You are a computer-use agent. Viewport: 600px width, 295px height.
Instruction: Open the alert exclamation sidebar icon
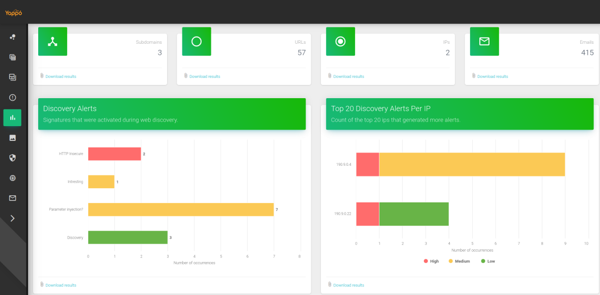point(12,98)
